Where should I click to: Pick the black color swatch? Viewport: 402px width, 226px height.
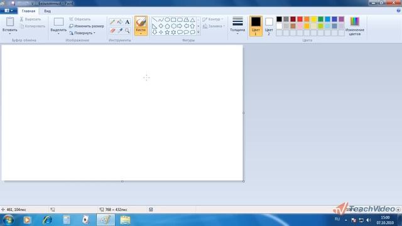(x=279, y=19)
